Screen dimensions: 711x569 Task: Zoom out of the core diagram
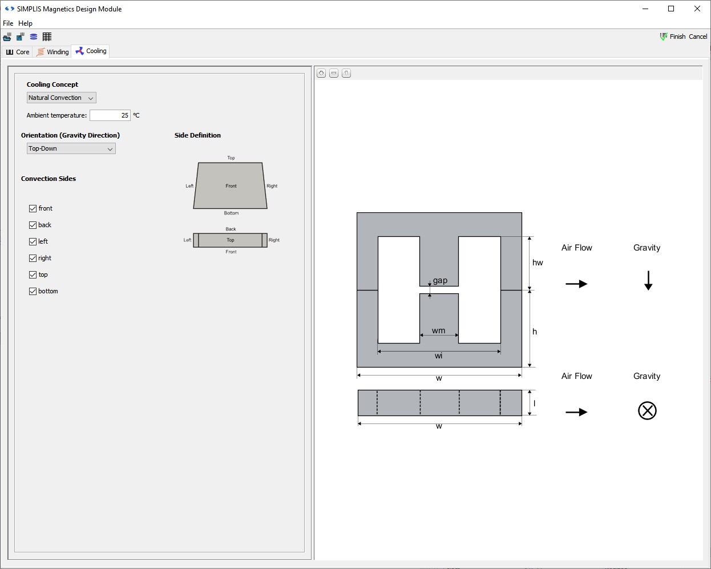point(334,73)
